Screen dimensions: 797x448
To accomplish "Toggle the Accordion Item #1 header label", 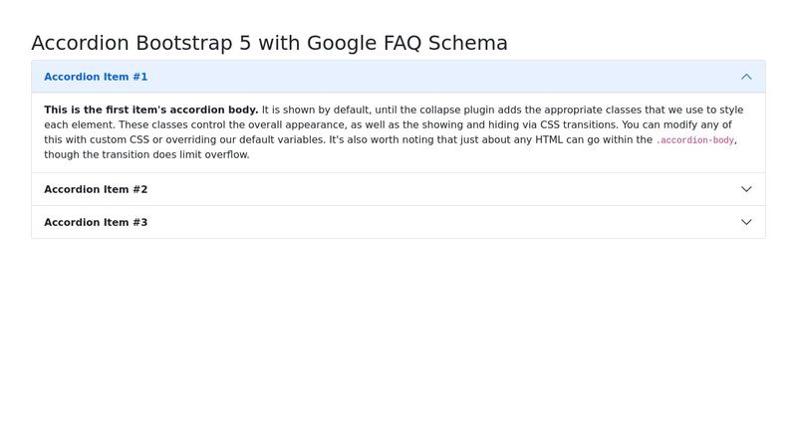I will [96, 77].
